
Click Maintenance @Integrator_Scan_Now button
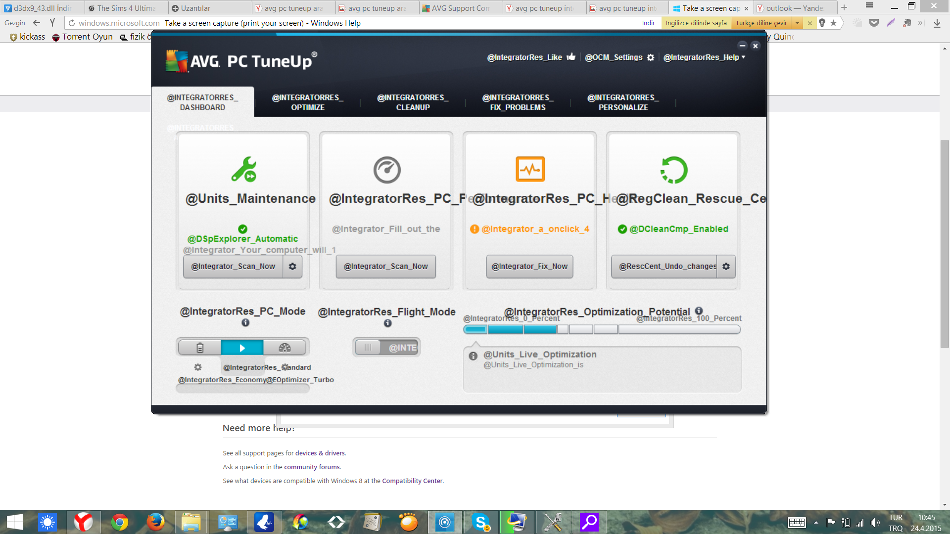(x=233, y=267)
